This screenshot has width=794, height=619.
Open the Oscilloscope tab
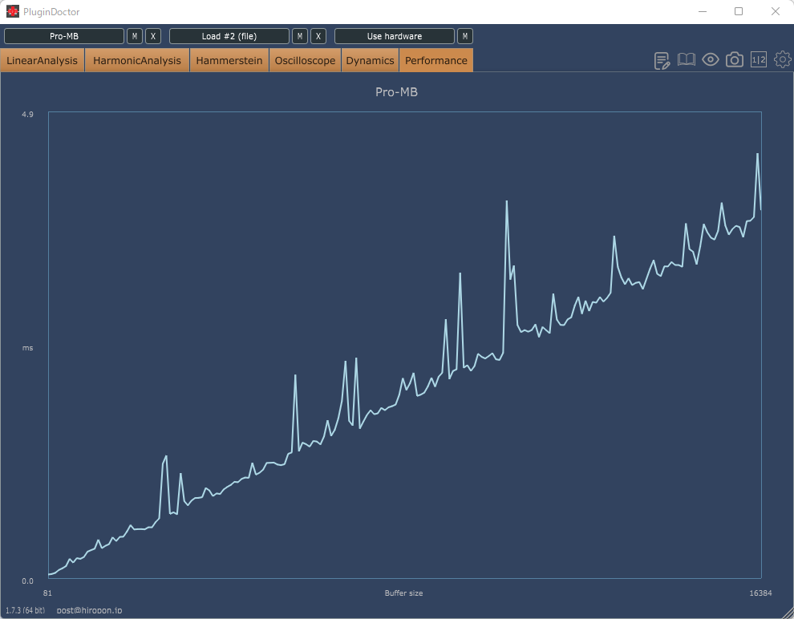[x=305, y=60]
